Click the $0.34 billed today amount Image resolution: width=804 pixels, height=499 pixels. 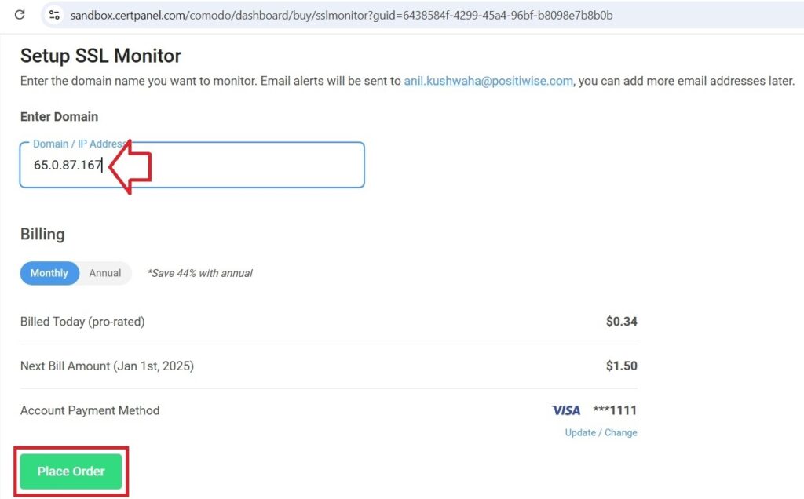tap(622, 321)
